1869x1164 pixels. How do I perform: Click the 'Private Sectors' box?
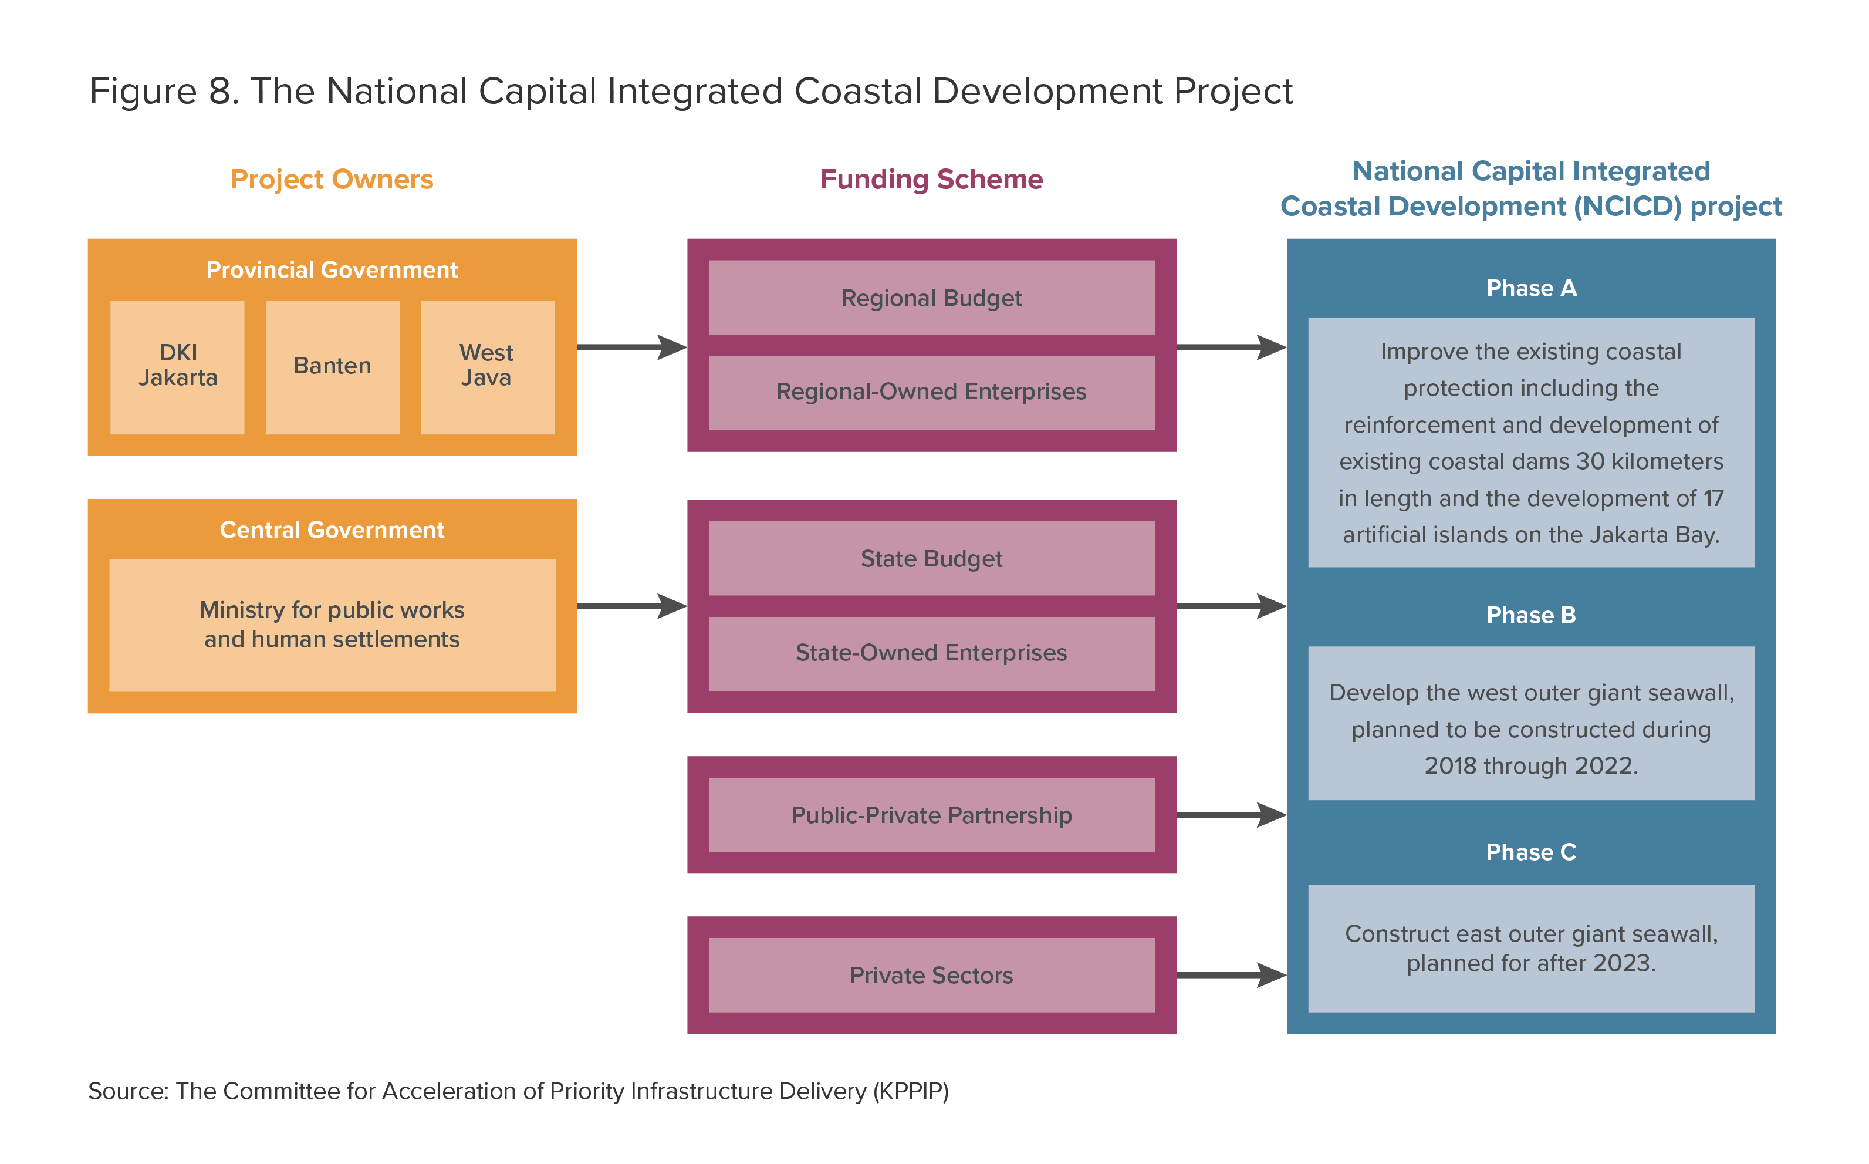tap(931, 976)
